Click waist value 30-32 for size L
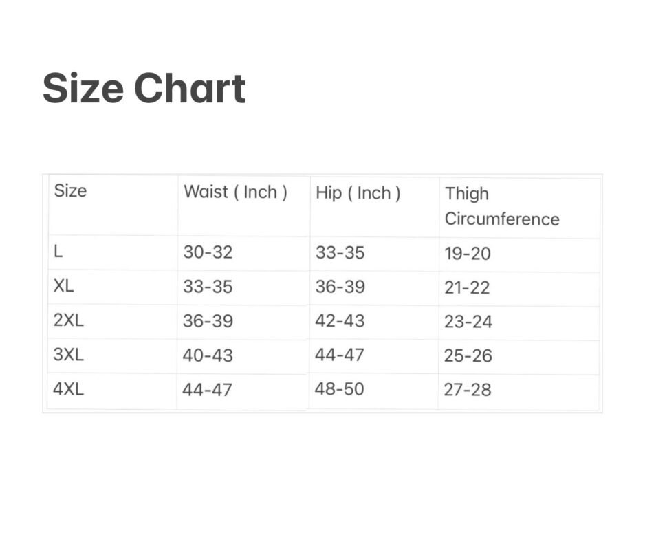The image size is (645, 550). click(208, 252)
